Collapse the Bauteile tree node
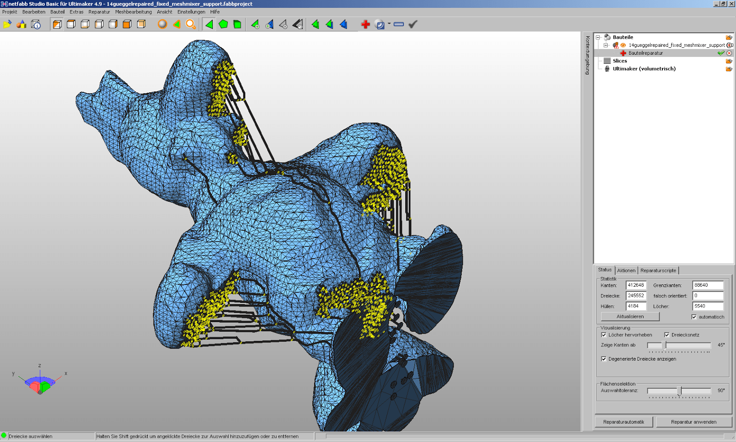The height and width of the screenshot is (442, 736). coord(598,37)
